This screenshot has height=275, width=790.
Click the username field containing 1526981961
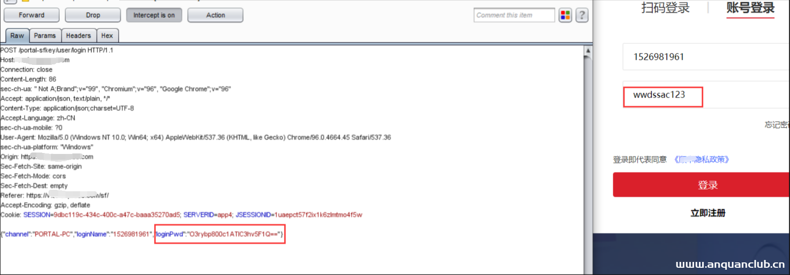tap(706, 57)
